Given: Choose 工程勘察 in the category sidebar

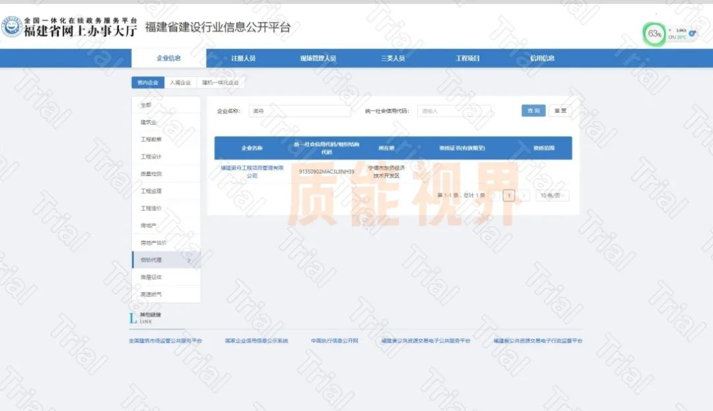Looking at the screenshot, I should [x=166, y=139].
